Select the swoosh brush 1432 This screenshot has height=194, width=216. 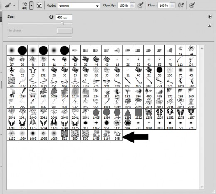[22, 82]
